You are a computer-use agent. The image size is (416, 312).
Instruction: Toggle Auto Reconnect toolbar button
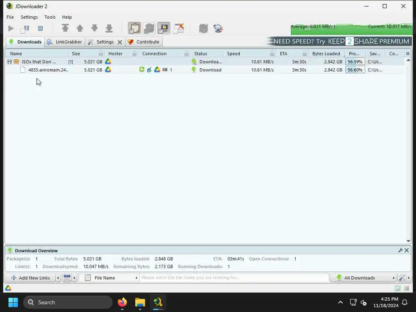coord(149,28)
